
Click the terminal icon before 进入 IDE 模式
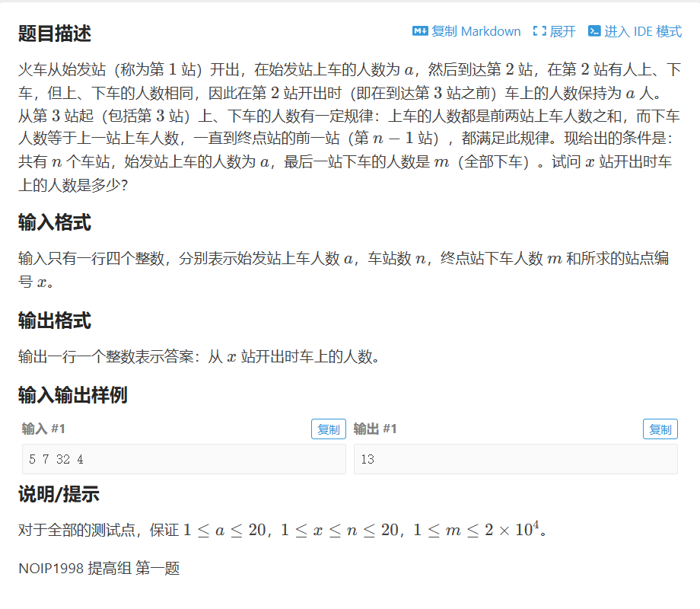click(593, 31)
